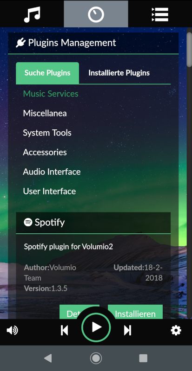Choose the Music Services category
The image size is (192, 371).
(51, 94)
